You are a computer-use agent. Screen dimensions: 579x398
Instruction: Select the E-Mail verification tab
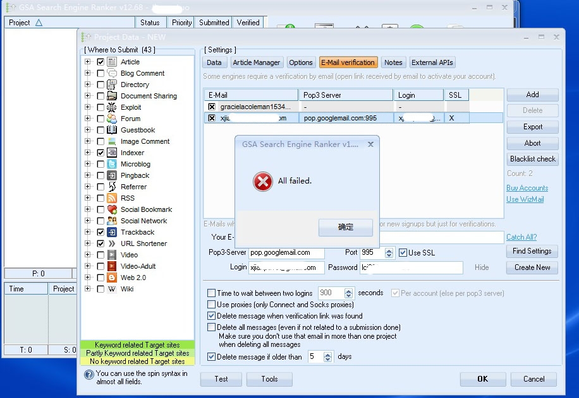pyautogui.click(x=348, y=62)
